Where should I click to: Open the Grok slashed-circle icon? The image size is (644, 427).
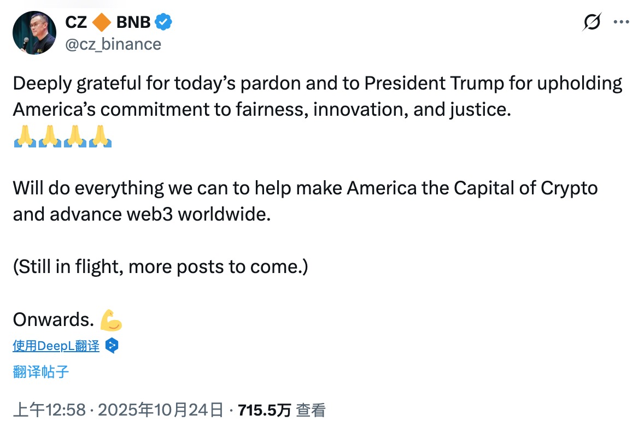(x=592, y=22)
